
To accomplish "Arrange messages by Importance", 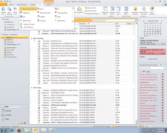I will point(60,21).
